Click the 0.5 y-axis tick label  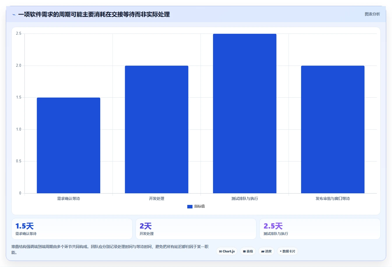[x=19, y=161]
